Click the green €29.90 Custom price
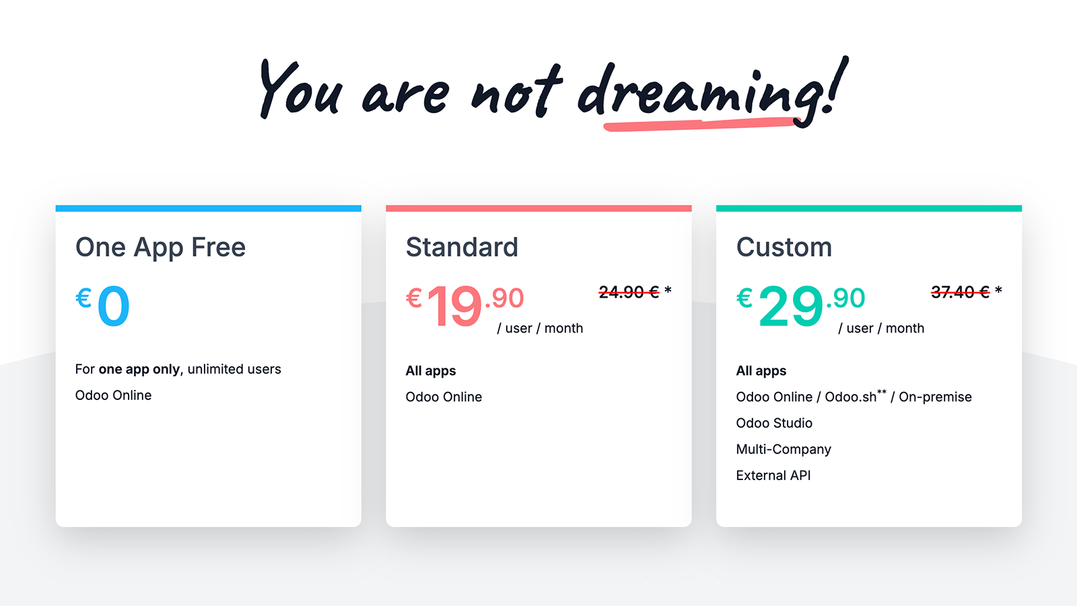The width and height of the screenshot is (1077, 606). (x=800, y=306)
